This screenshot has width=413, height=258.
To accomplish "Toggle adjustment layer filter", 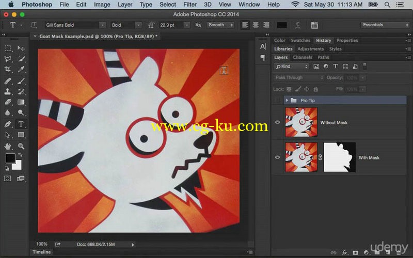I will (326, 67).
